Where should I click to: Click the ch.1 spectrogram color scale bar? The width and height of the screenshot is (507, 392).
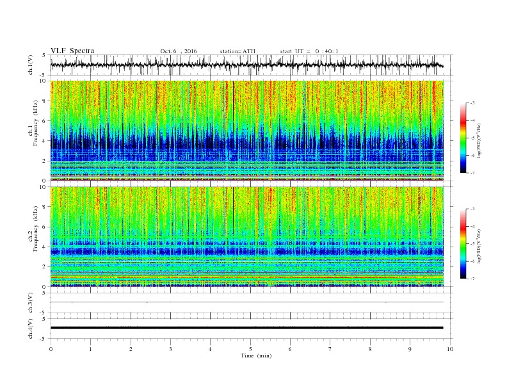[x=463, y=138]
